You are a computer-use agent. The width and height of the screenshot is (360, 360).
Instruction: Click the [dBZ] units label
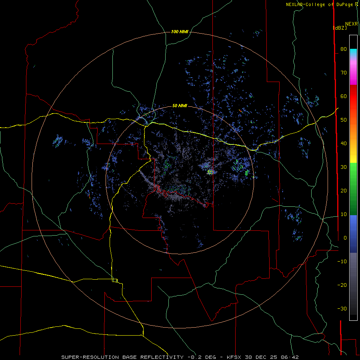tap(340, 28)
